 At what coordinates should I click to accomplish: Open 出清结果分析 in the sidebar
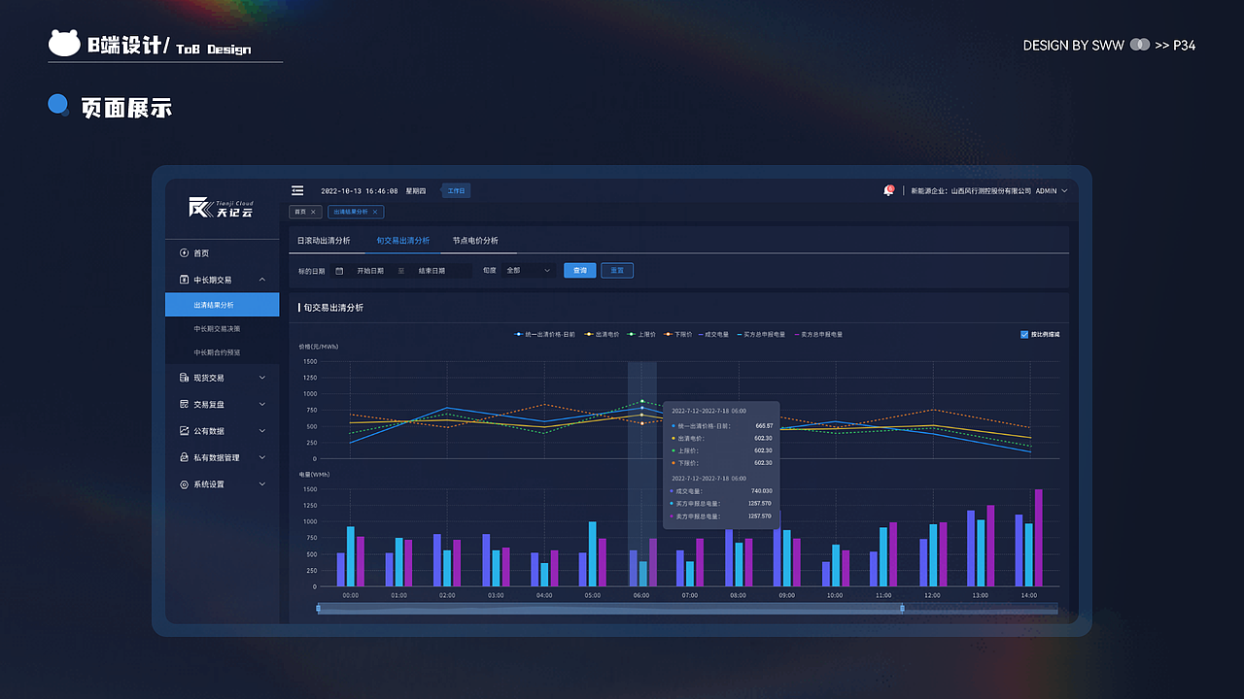[x=223, y=305]
